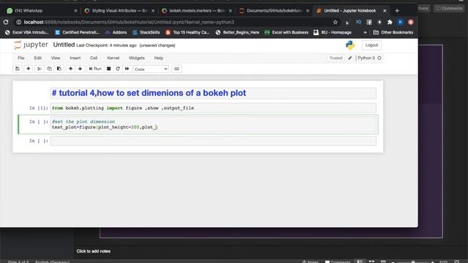Run the current cell

pos(96,69)
